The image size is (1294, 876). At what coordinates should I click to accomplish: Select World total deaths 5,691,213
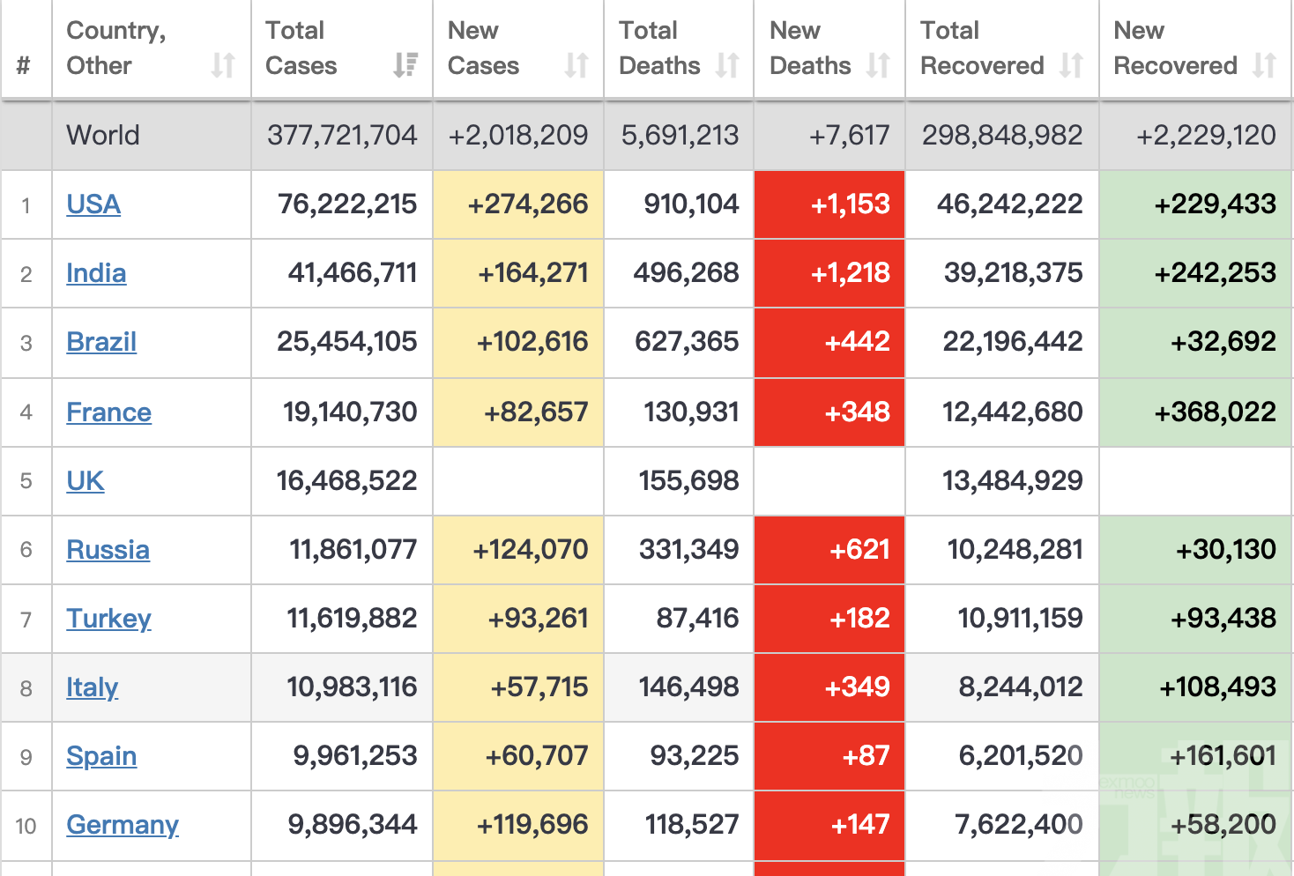[x=680, y=135]
